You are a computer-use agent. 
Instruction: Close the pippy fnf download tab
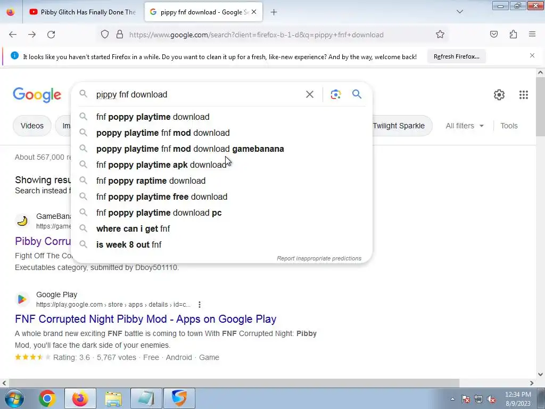(x=254, y=12)
